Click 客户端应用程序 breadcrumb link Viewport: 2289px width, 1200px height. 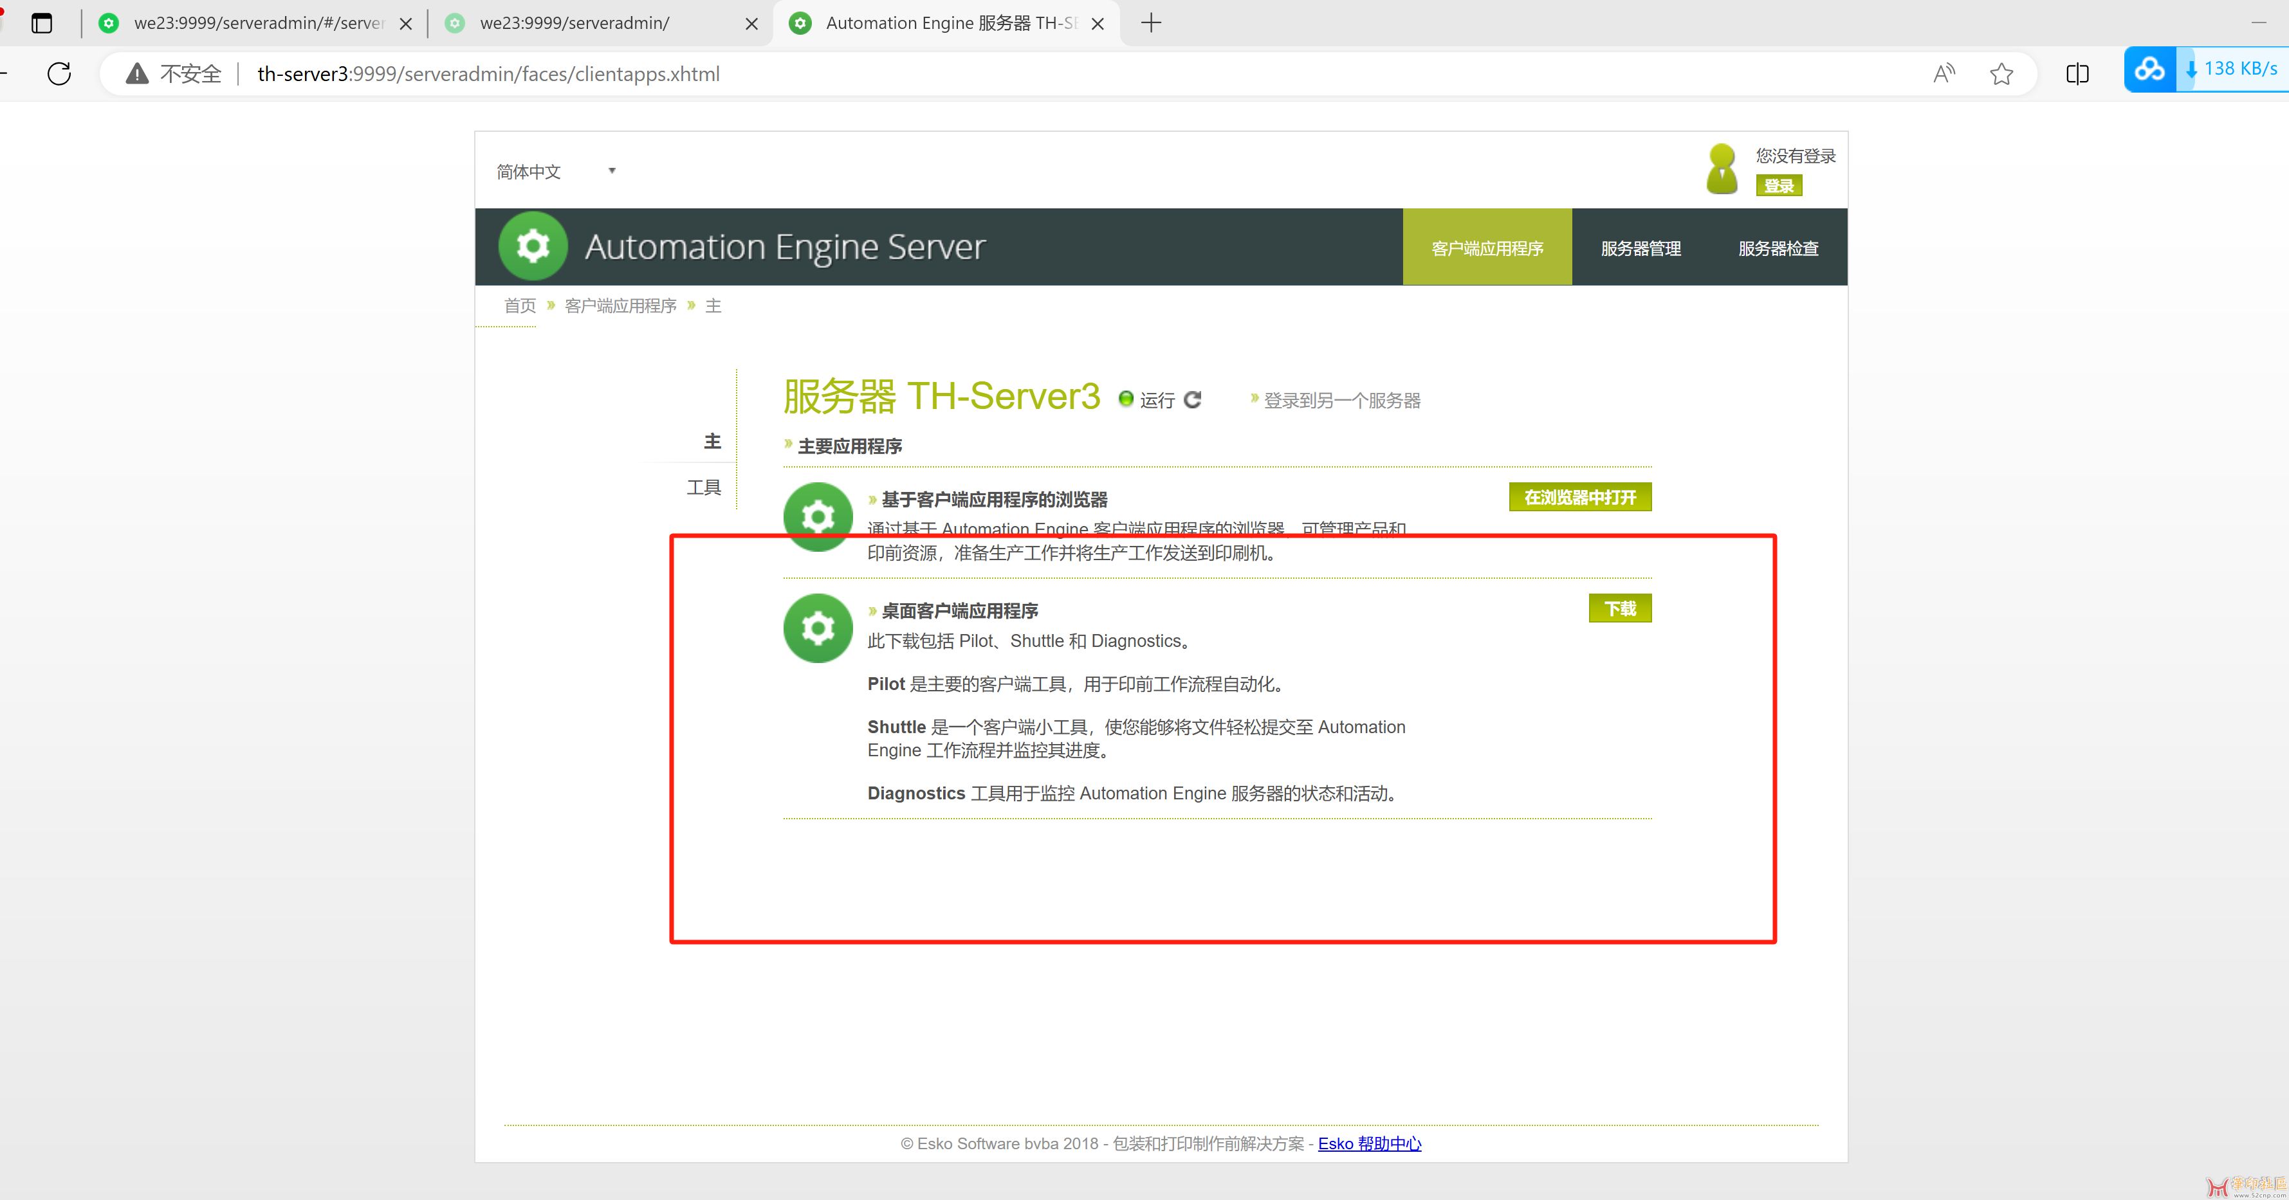point(620,305)
